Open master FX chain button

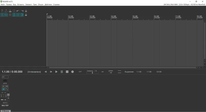[5, 77]
